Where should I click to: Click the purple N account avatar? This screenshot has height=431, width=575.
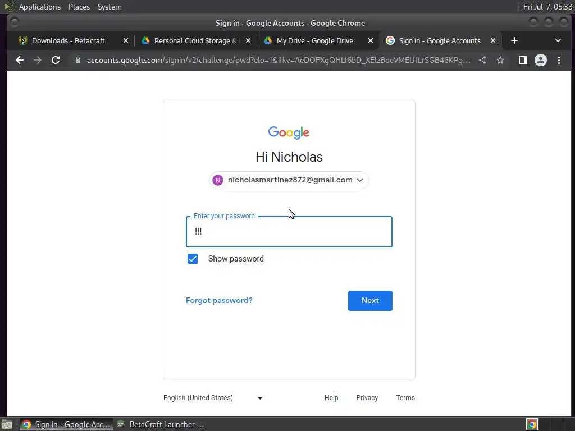coord(218,180)
